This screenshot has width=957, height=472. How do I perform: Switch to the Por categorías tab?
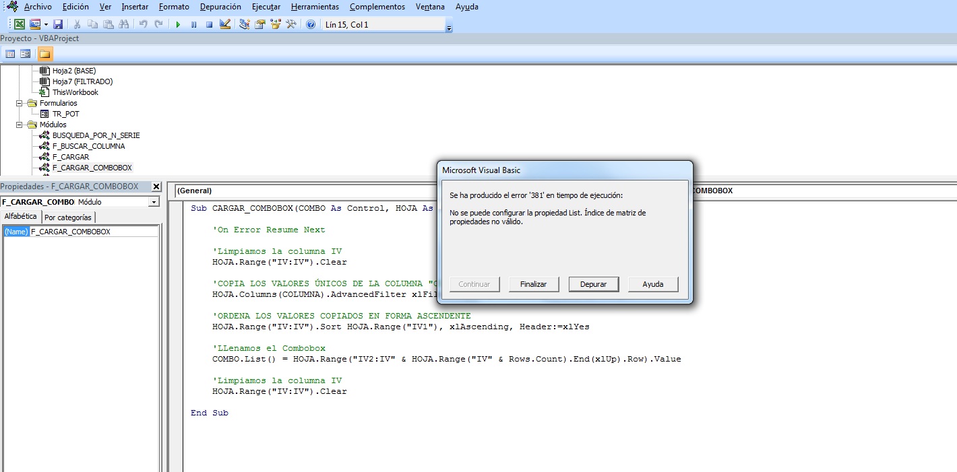tap(68, 217)
